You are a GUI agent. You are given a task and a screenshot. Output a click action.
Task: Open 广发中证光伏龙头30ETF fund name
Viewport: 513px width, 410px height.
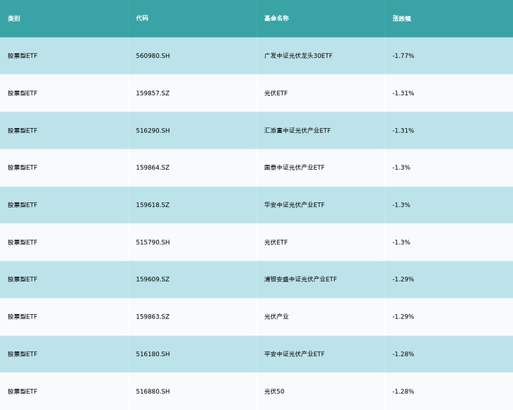[298, 56]
